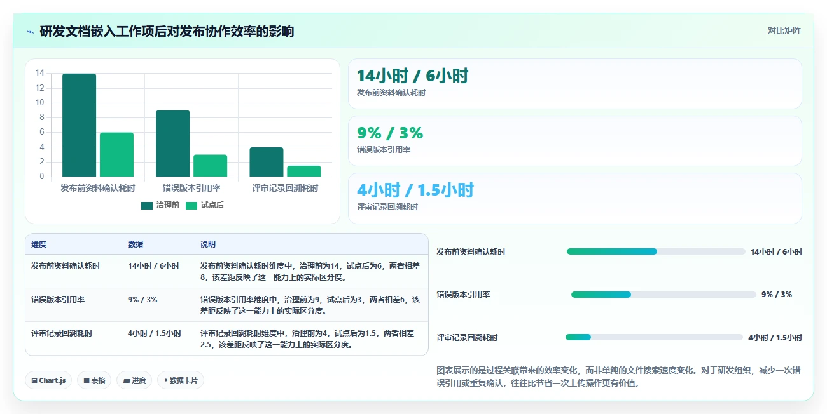This screenshot has height=414, width=827.
Task: Toggle the 试点后 legend swatch
Action: (x=191, y=205)
